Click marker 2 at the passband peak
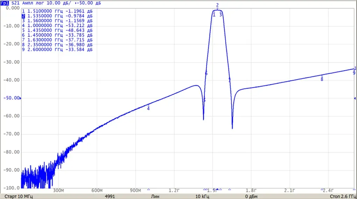 point(217,6)
